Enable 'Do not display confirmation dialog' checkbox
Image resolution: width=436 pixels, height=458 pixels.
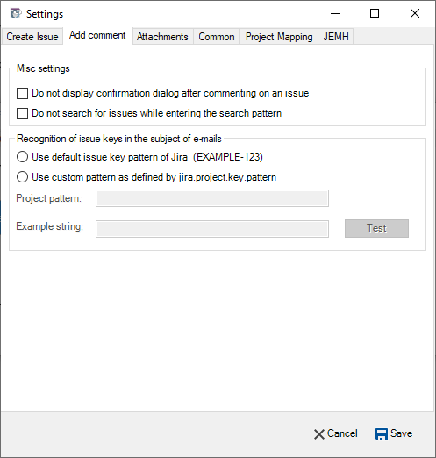click(x=22, y=94)
